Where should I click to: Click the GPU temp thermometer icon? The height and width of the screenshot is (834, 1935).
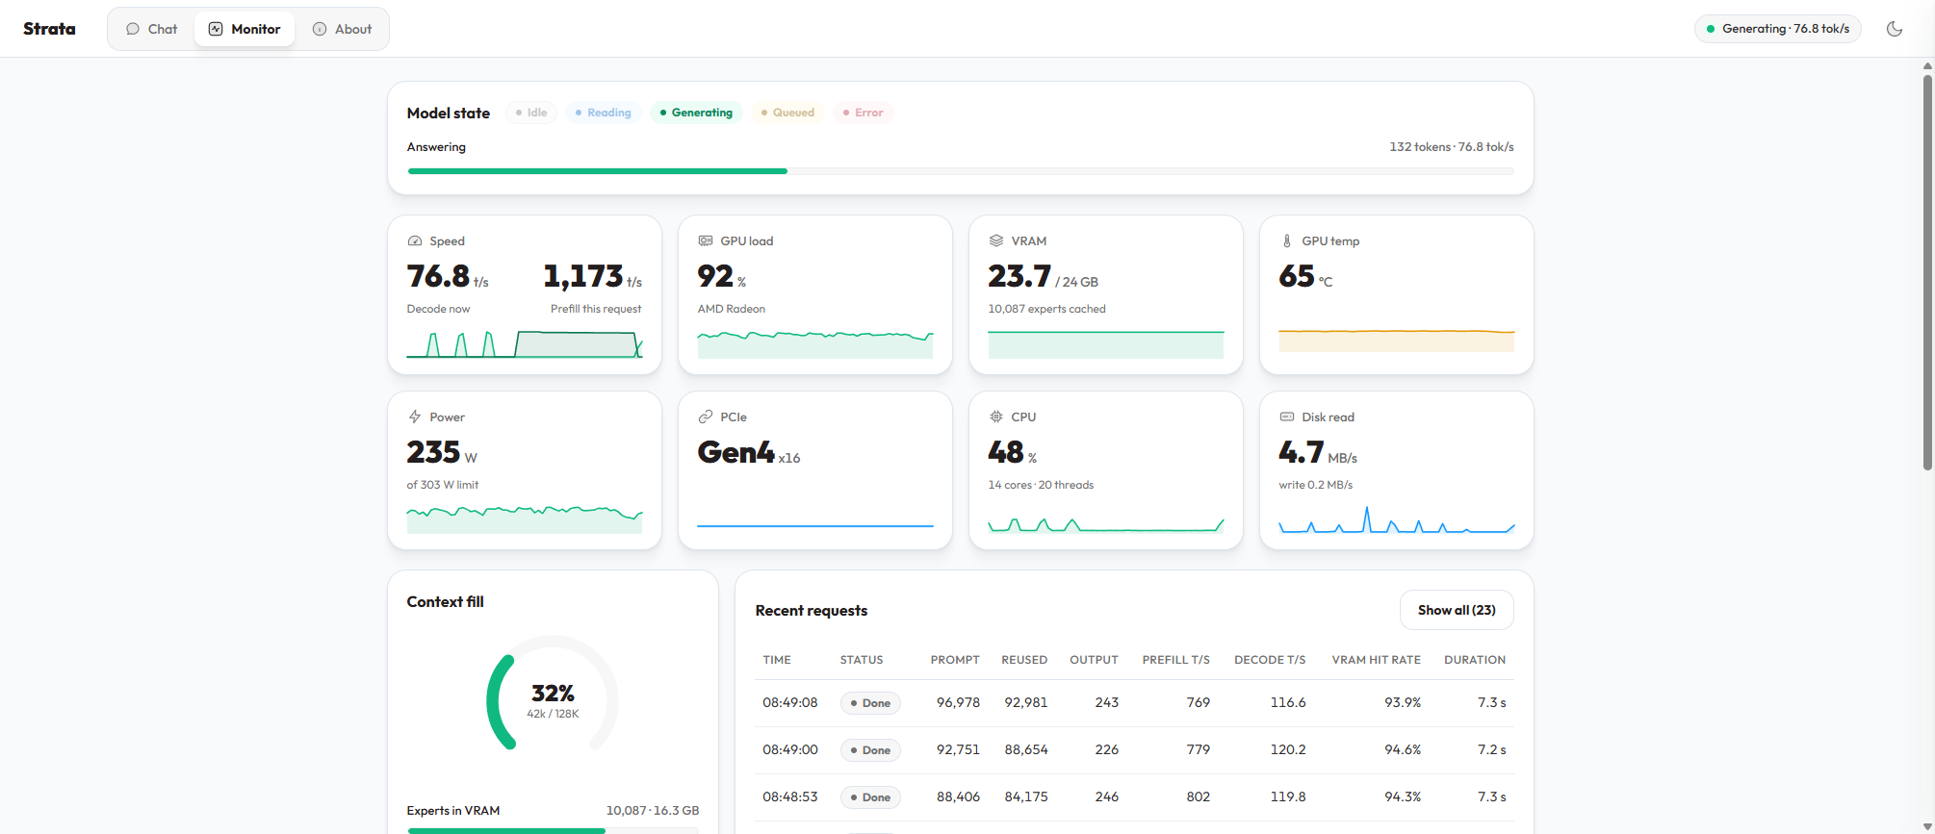[x=1287, y=241]
